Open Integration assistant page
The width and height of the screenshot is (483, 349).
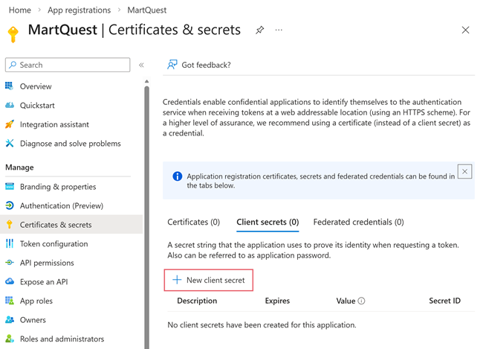click(x=54, y=124)
